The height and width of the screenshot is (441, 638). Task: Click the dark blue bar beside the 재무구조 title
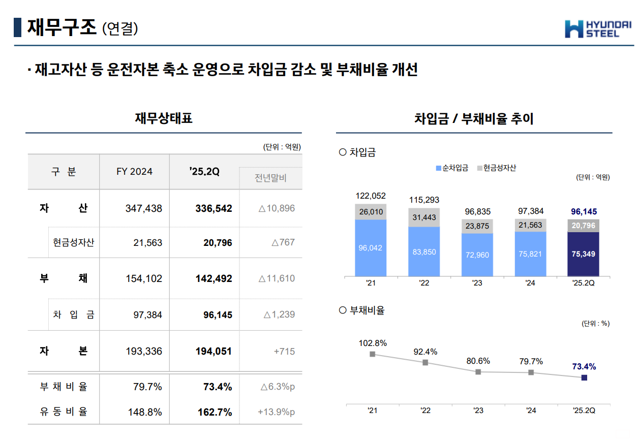click(x=17, y=27)
